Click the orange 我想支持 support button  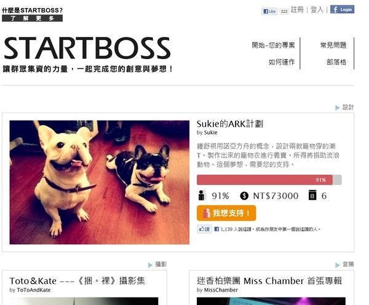tap(226, 213)
